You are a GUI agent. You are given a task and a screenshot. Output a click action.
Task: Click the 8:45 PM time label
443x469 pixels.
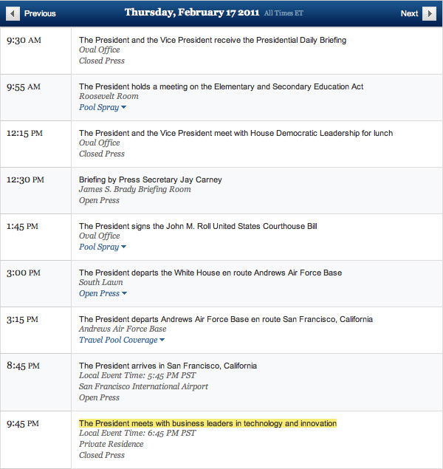pos(23,366)
